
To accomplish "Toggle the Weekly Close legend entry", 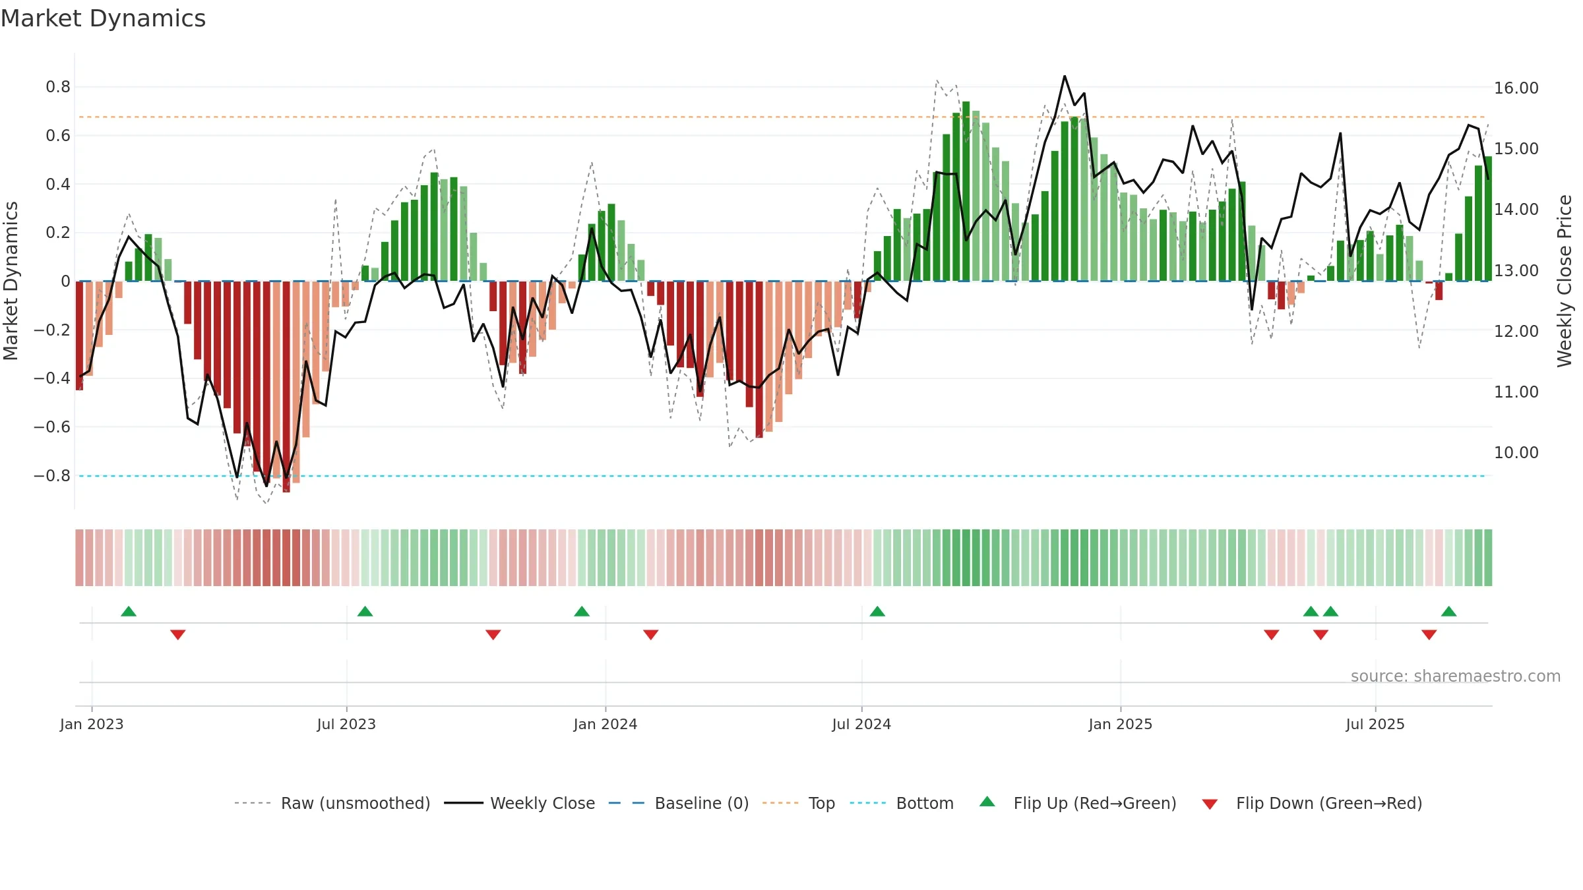I will [x=520, y=803].
